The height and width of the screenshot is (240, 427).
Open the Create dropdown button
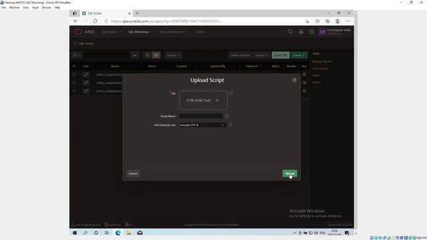299,55
